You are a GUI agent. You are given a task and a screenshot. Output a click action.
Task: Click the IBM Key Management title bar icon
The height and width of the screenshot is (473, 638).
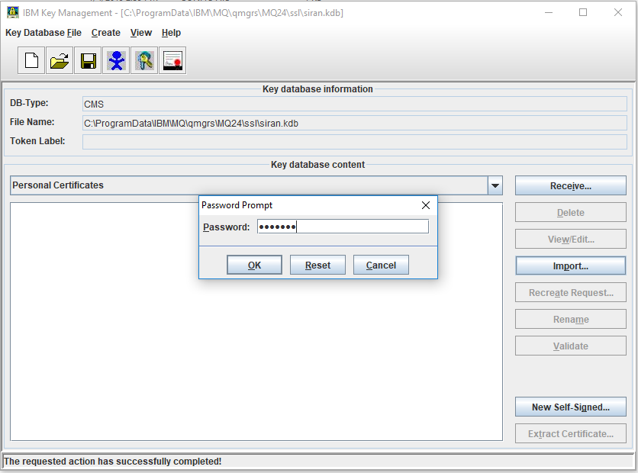[13, 13]
